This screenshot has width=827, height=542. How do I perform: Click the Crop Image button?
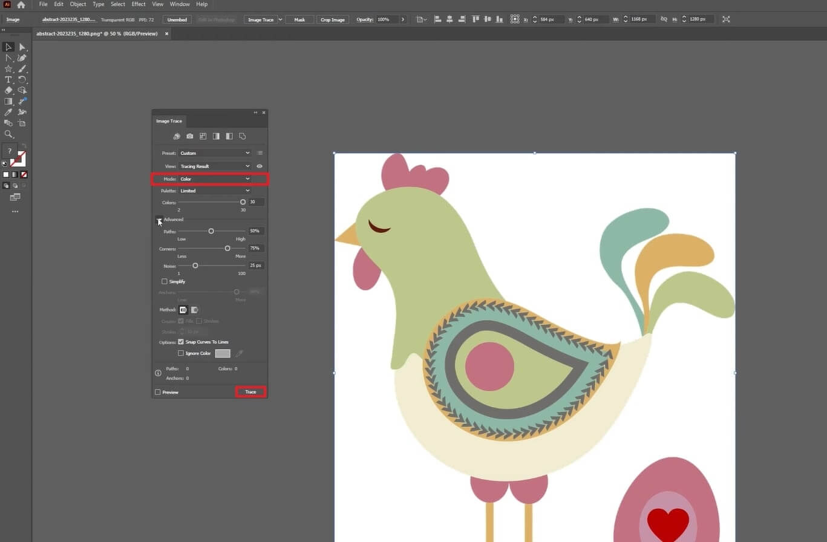[333, 19]
